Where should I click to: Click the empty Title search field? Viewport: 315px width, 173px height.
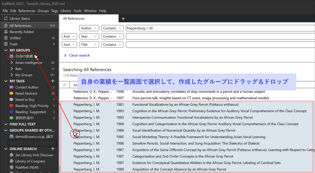(x=220, y=45)
